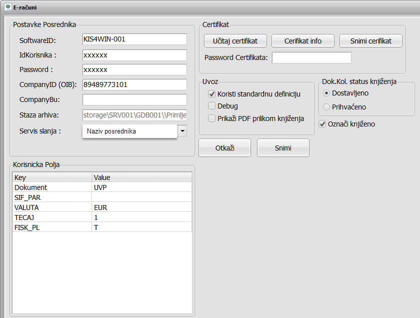Select the UVP value cell
This screenshot has width=420, height=318.
pos(142,187)
